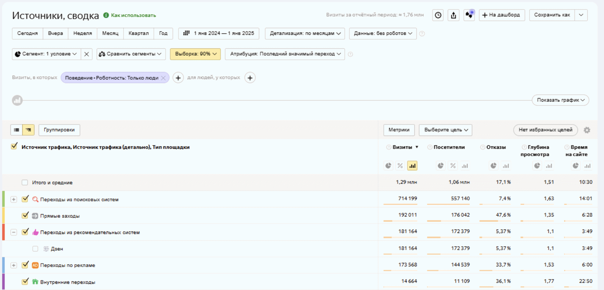Open Детализация: по месяцам dropdown
Viewport: 604px width, 290px height.
click(x=305, y=33)
